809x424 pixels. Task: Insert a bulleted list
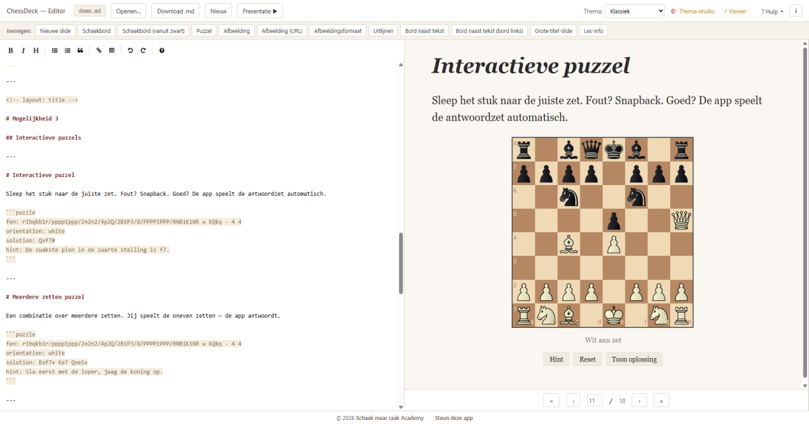click(x=55, y=50)
